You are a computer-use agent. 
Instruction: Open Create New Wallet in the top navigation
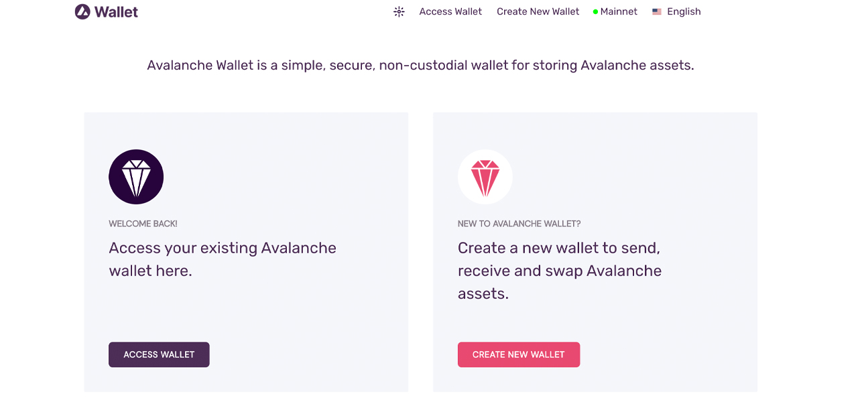point(538,11)
